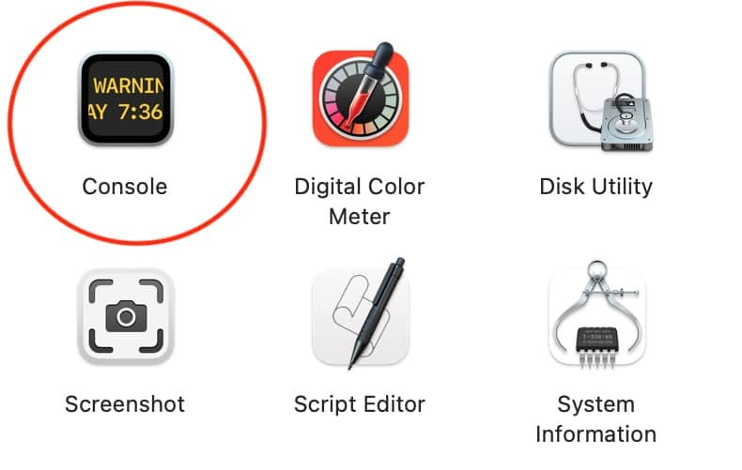This screenshot has height=470, width=742.
Task: Click the camera glyph in Screenshot icon
Action: (x=126, y=316)
